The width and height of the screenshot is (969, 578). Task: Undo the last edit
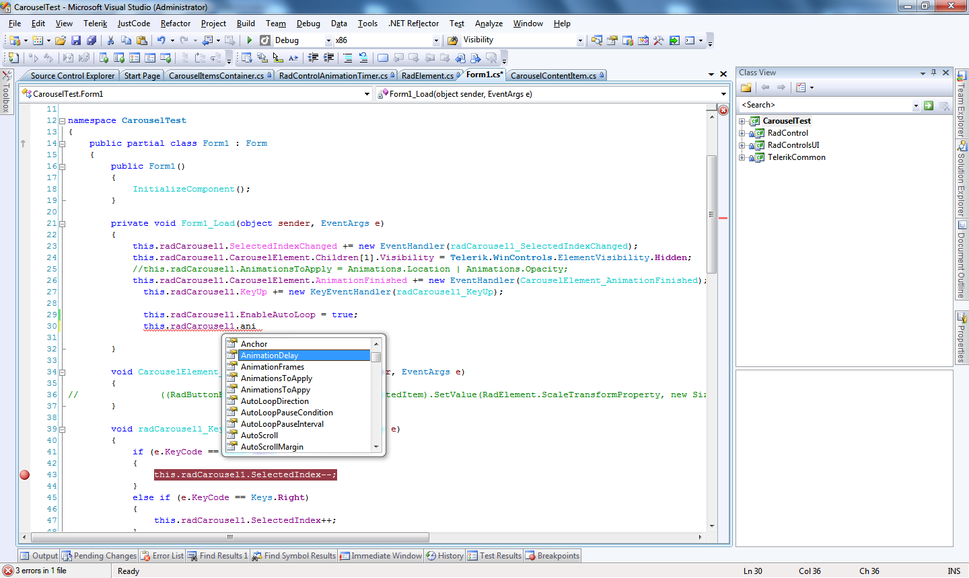[161, 40]
